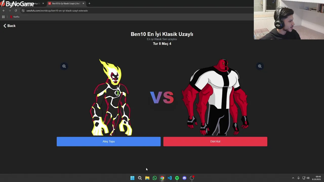Reload the page with refresh icon
Screen dimensions: 324x182
pos(16,11)
